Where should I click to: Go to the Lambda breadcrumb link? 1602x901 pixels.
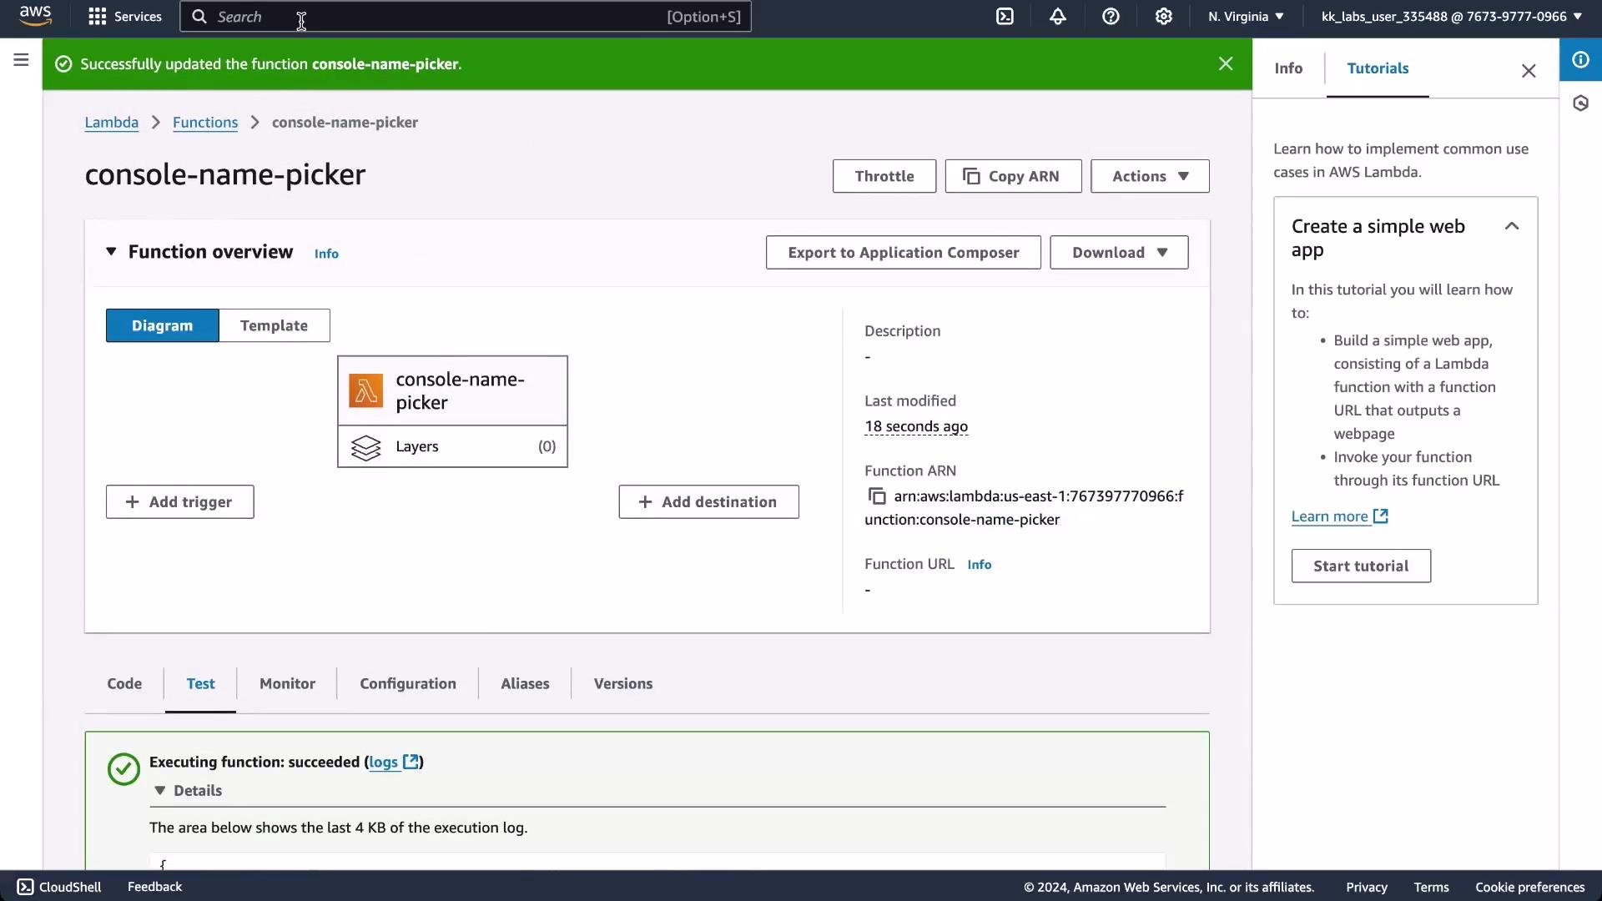click(x=111, y=122)
